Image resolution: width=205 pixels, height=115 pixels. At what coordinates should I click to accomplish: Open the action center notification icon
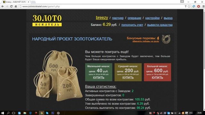186,113
